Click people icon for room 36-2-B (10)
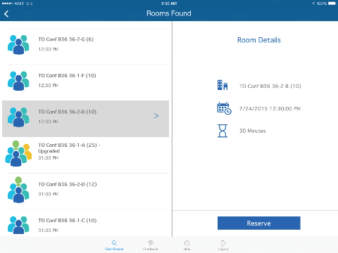The image size is (338, 253). point(18,117)
